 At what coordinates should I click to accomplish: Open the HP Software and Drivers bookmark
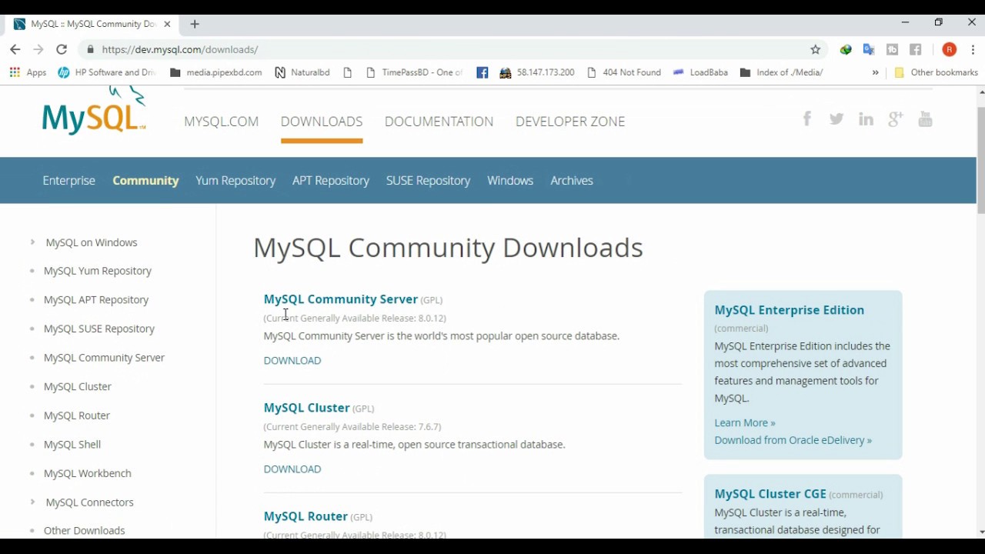(107, 72)
